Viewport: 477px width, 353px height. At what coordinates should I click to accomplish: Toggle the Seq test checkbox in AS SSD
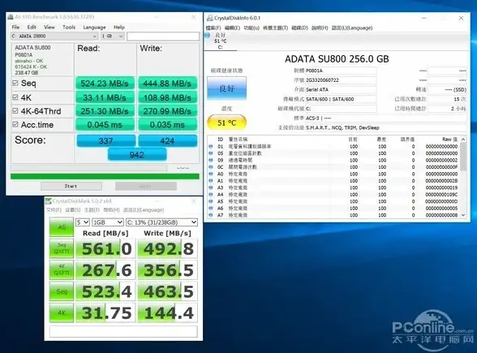click(15, 83)
